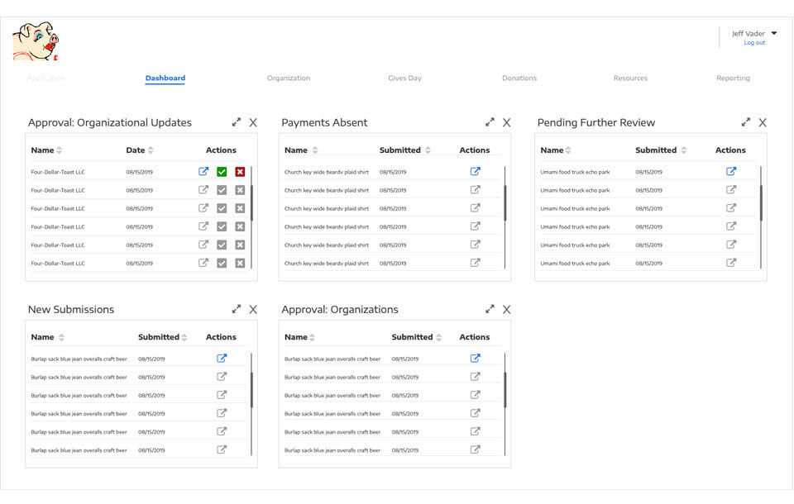The height and width of the screenshot is (504, 794).
Task: Expand the New Submissions panel
Action: pyautogui.click(x=237, y=309)
